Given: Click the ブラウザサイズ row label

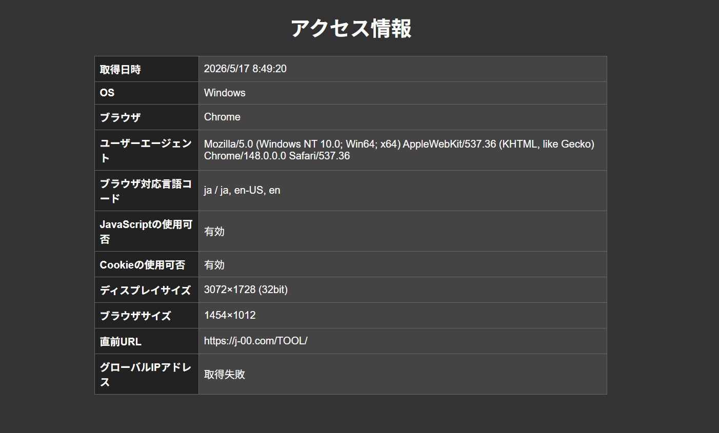Looking at the screenshot, I should click(135, 316).
